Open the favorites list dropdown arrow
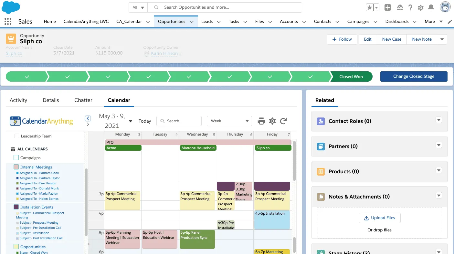The height and width of the screenshot is (254, 454). [376, 7]
